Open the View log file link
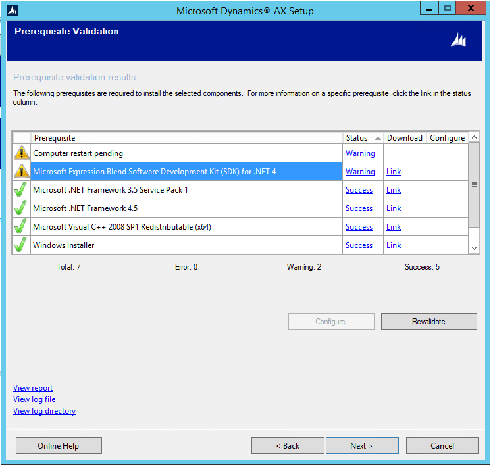 click(x=34, y=399)
